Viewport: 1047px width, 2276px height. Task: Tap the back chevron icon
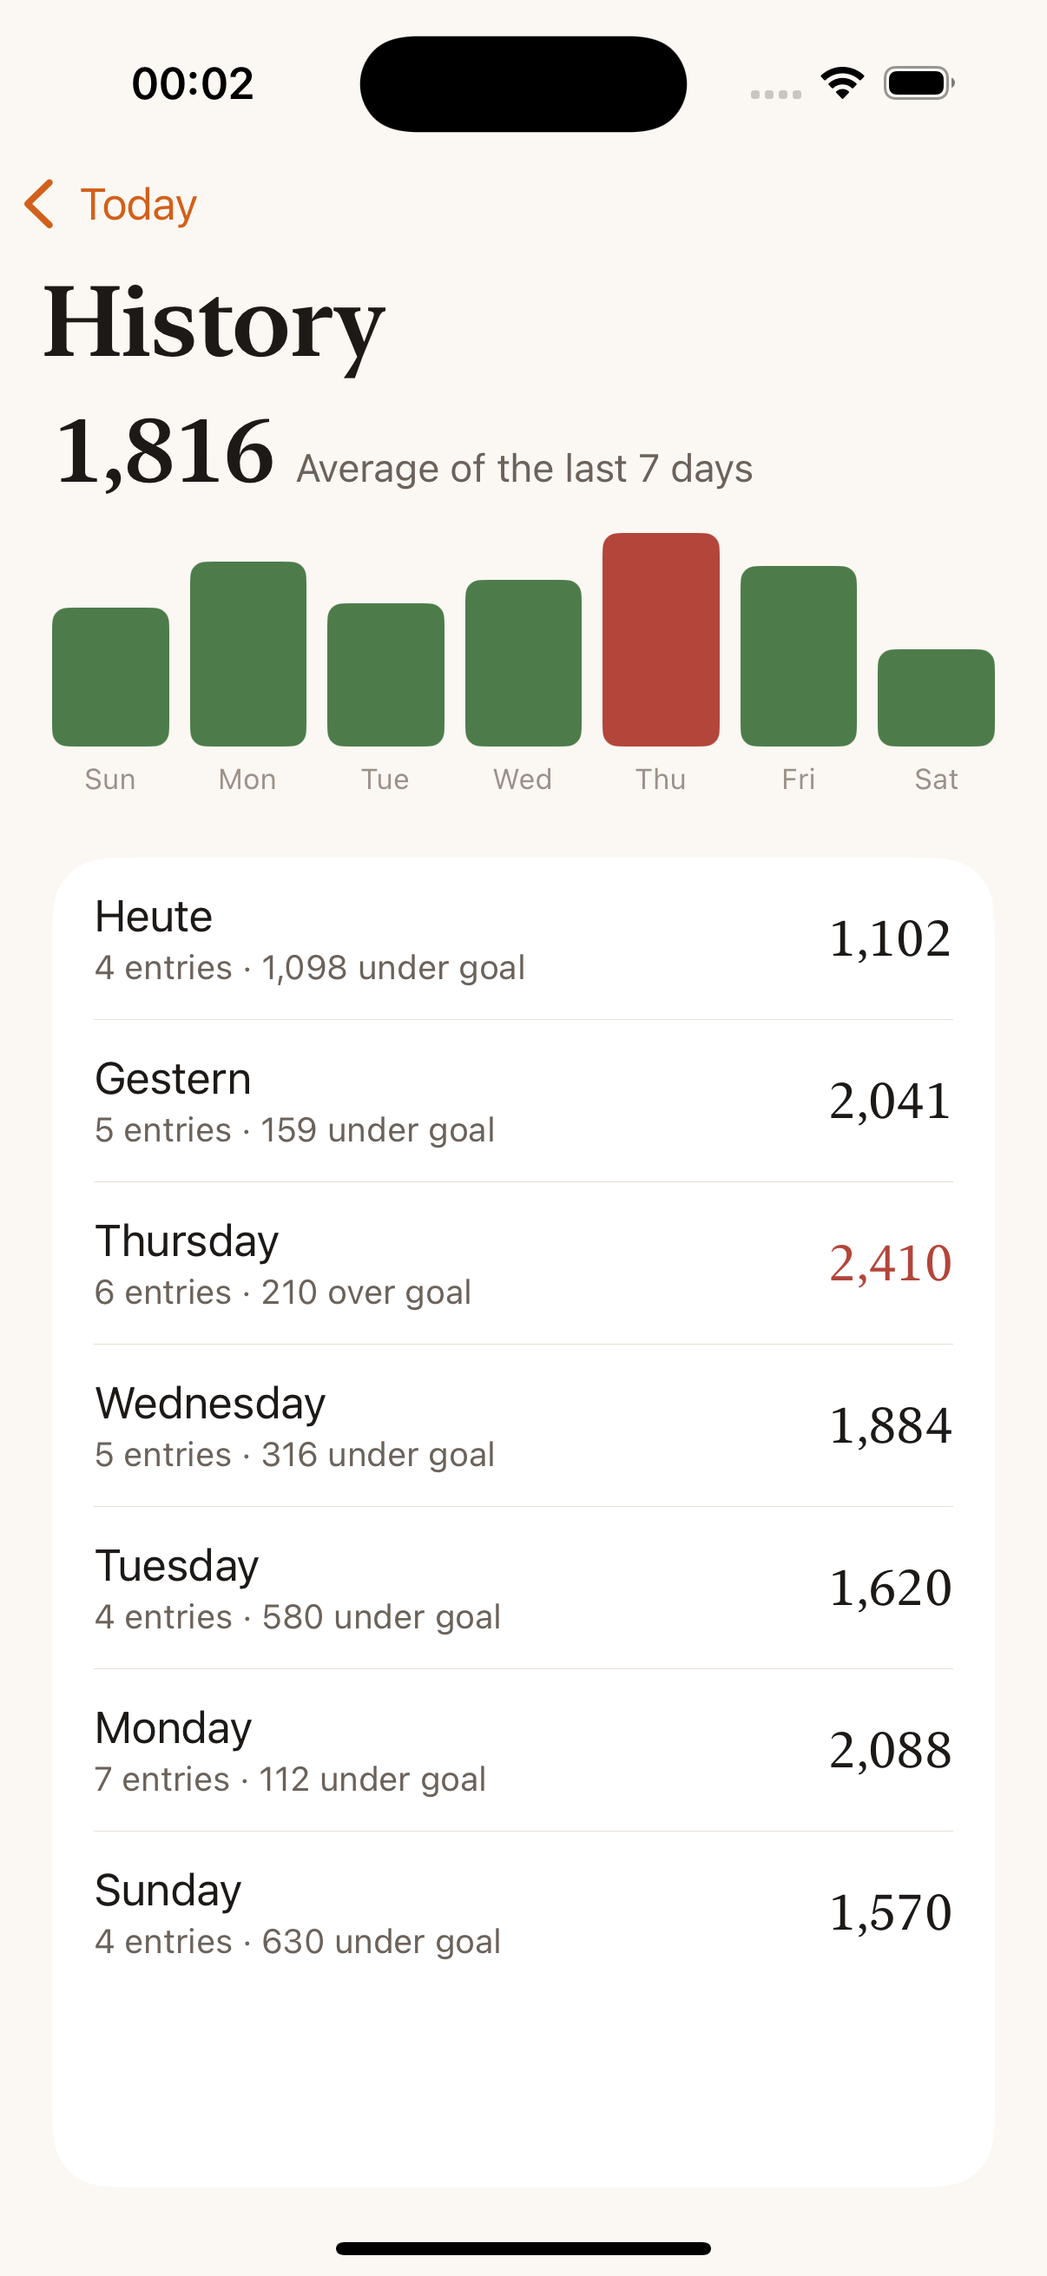pyautogui.click(x=39, y=204)
